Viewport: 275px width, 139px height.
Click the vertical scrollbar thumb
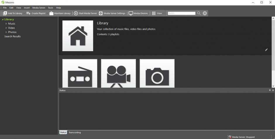click(273, 45)
